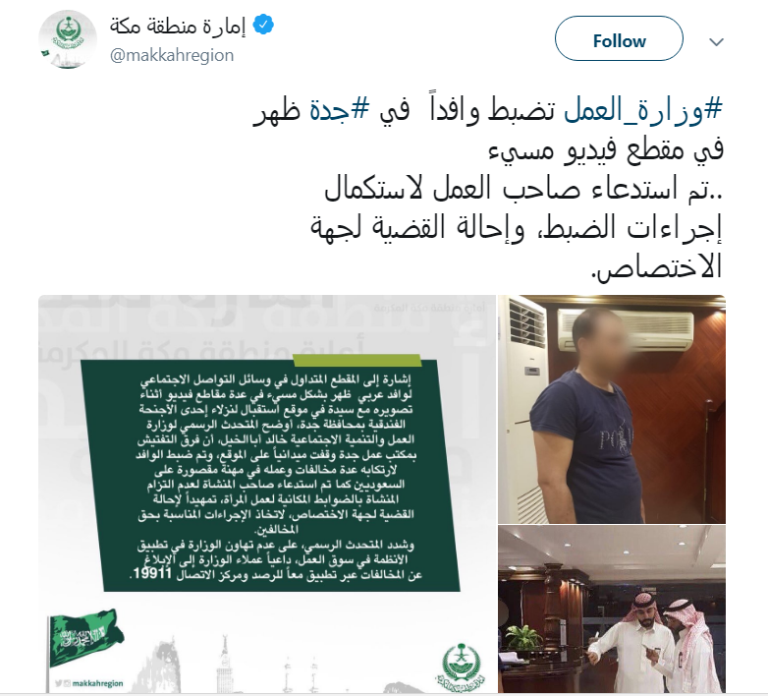View photo of two men in thobes

pos(612,609)
